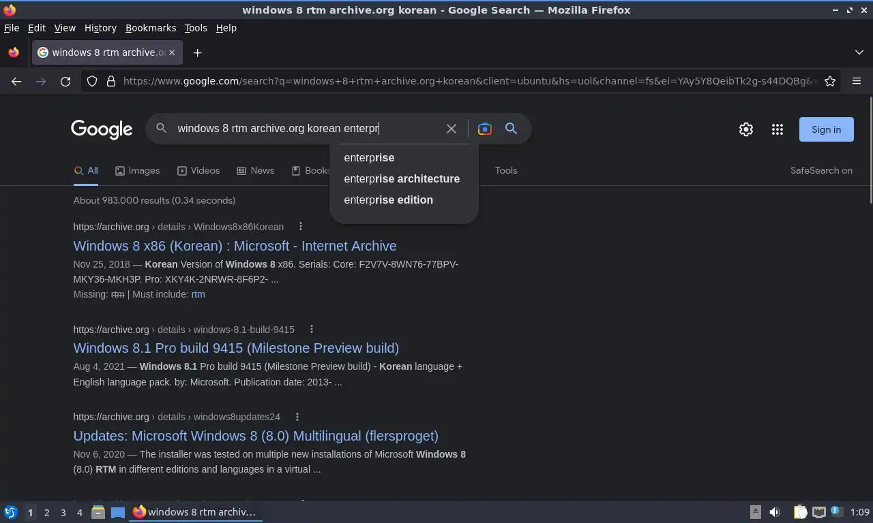Image resolution: width=873 pixels, height=523 pixels.
Task: Close the windows 8 rtm tab
Action: 172,52
